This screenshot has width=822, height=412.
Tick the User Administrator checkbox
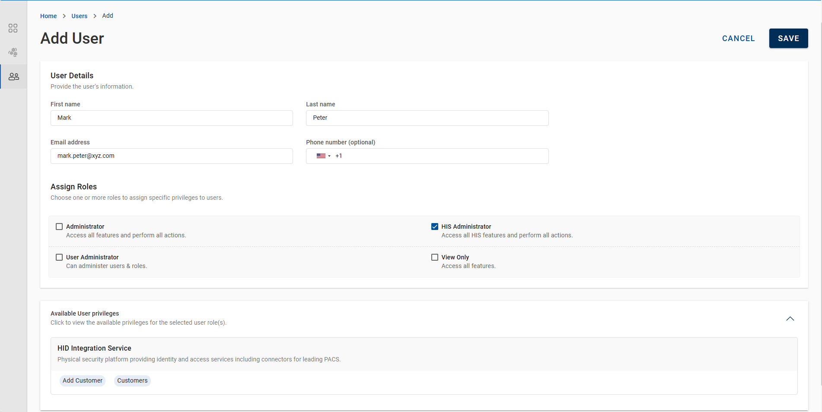click(x=59, y=257)
